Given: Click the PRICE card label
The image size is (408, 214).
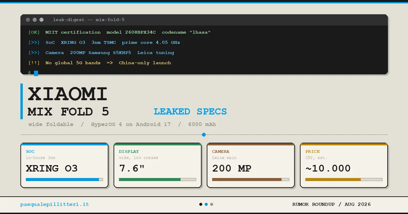Looking at the screenshot, I should pyautogui.click(x=312, y=151).
